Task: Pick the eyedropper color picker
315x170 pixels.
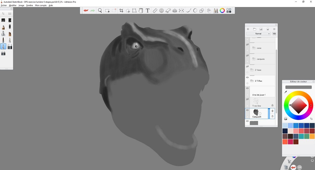Action: [286, 92]
